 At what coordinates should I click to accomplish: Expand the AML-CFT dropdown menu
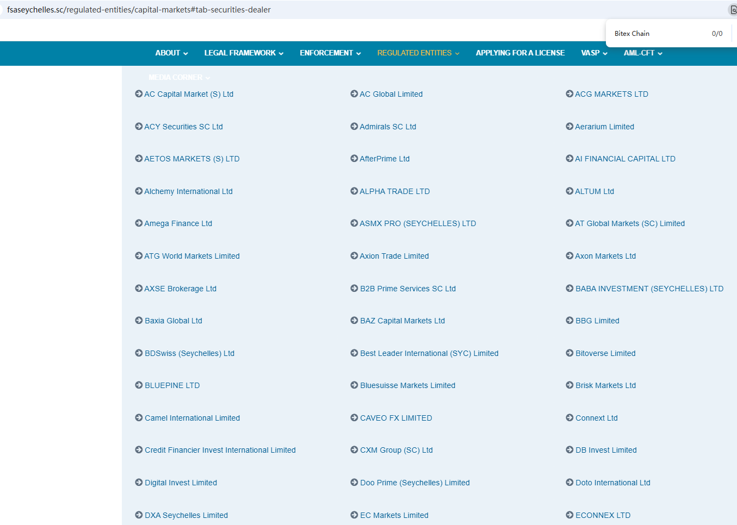(643, 53)
